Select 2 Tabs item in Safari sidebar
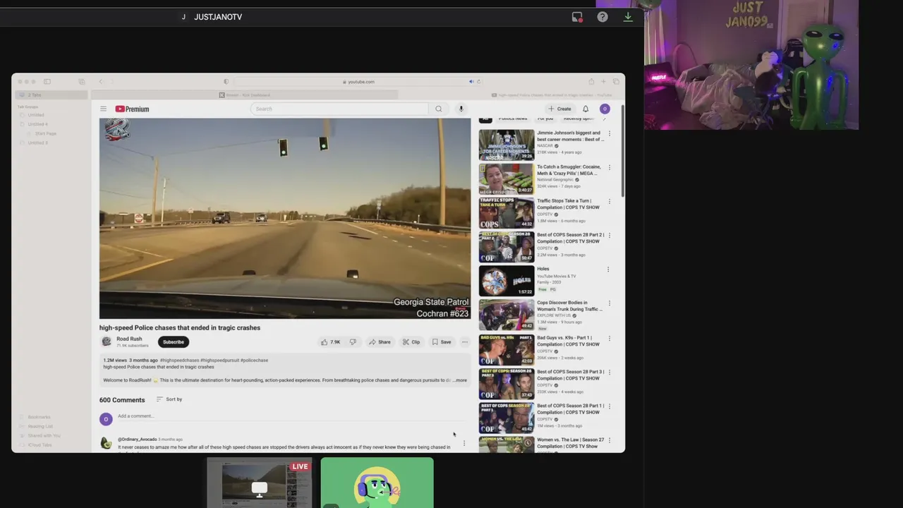The height and width of the screenshot is (508, 903). point(50,95)
